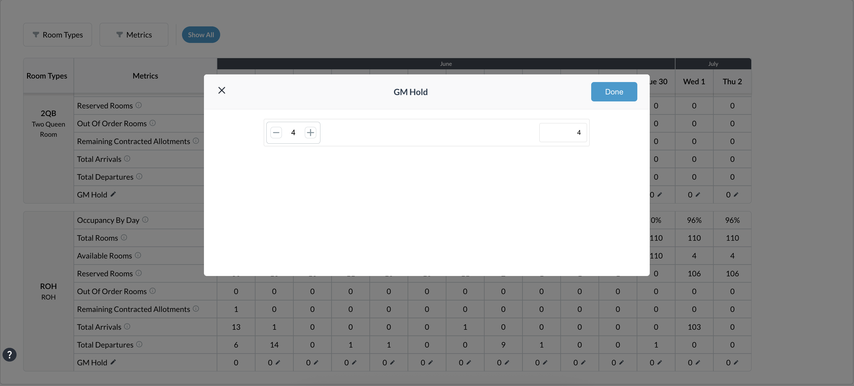Viewport: 854px width, 386px height.
Task: Click the Metrics column header
Action: click(145, 76)
